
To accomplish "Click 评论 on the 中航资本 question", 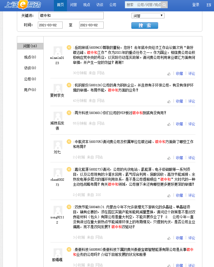I will [x=192, y=158].
